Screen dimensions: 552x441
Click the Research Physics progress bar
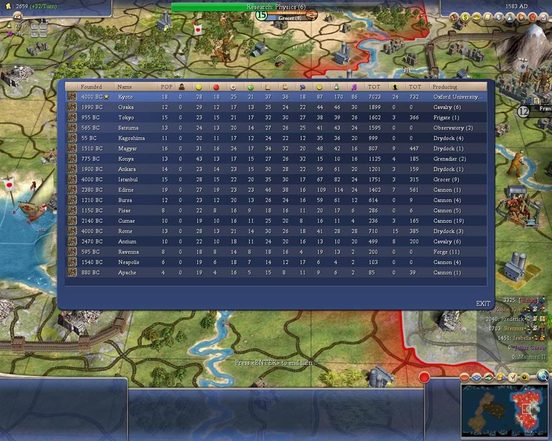[x=276, y=6]
